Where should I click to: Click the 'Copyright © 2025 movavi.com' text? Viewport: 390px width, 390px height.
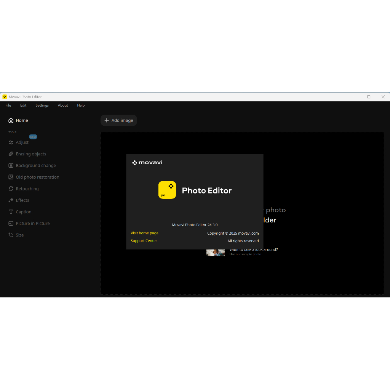pos(233,233)
